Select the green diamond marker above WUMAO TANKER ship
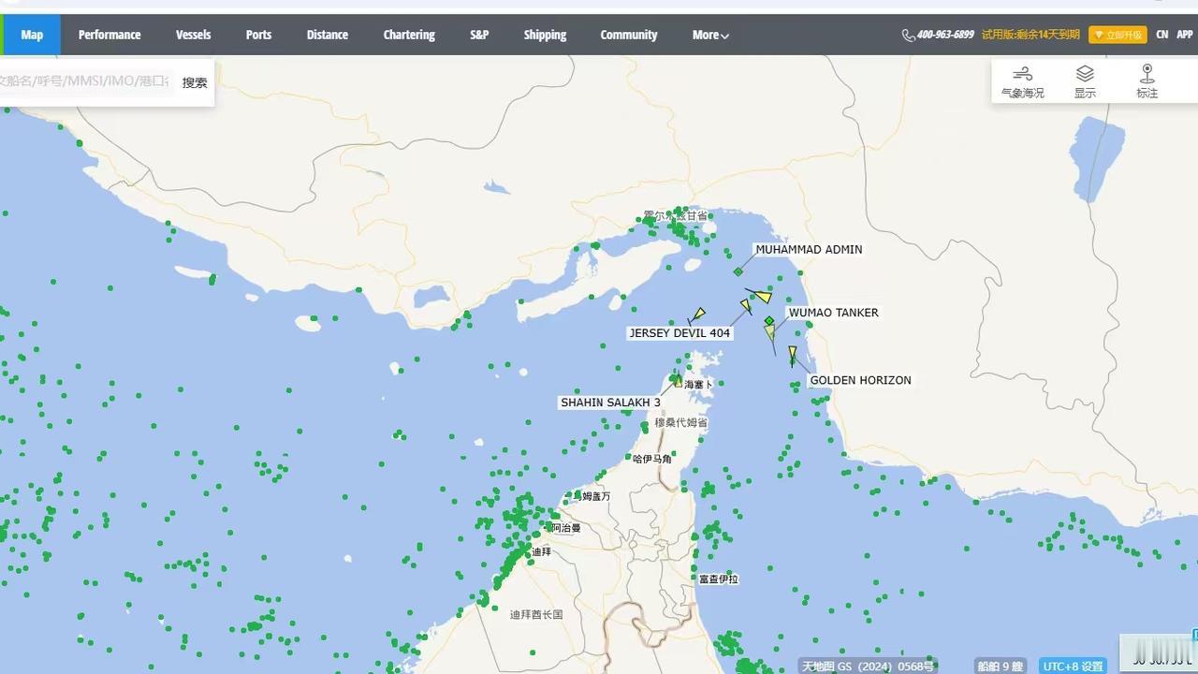This screenshot has height=674, width=1198. pyautogui.click(x=769, y=320)
